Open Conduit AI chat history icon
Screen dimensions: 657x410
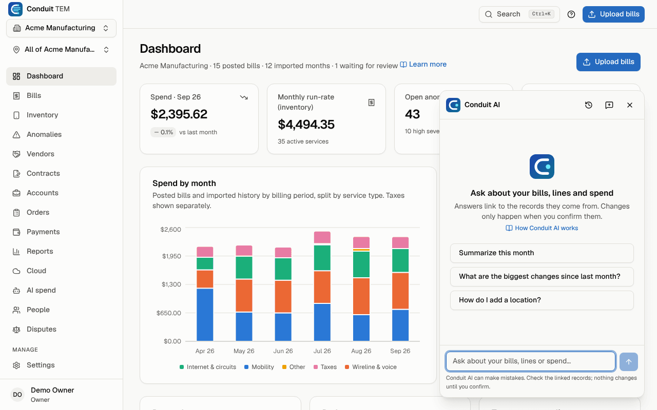coord(589,105)
